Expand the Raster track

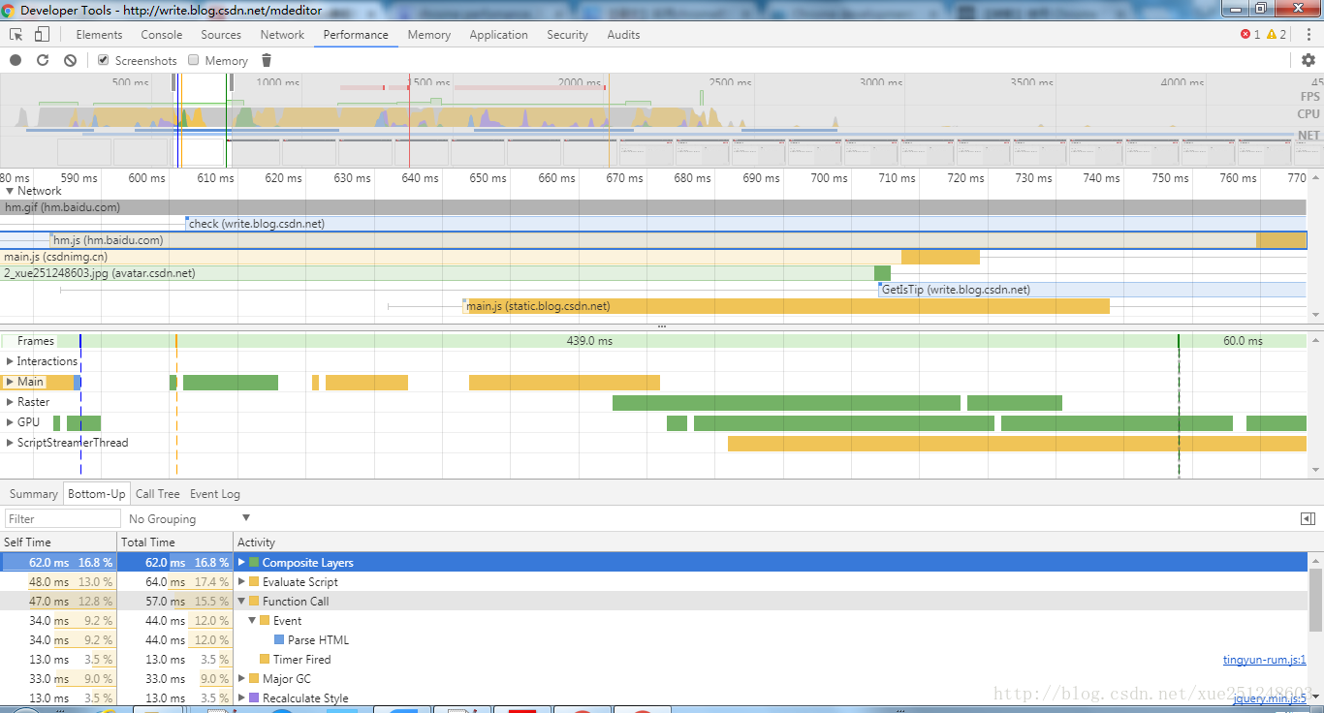(10, 402)
